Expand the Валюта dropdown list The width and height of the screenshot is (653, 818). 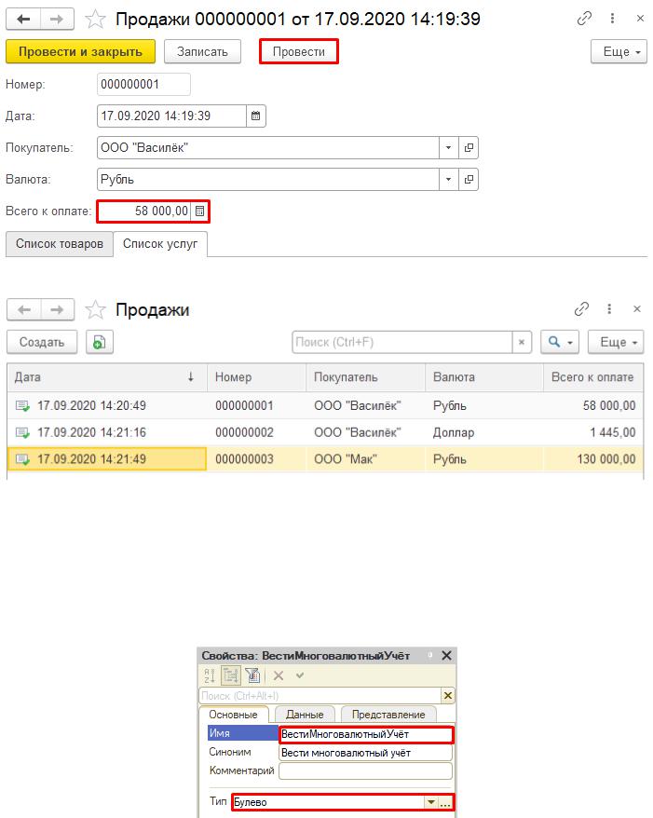click(448, 179)
